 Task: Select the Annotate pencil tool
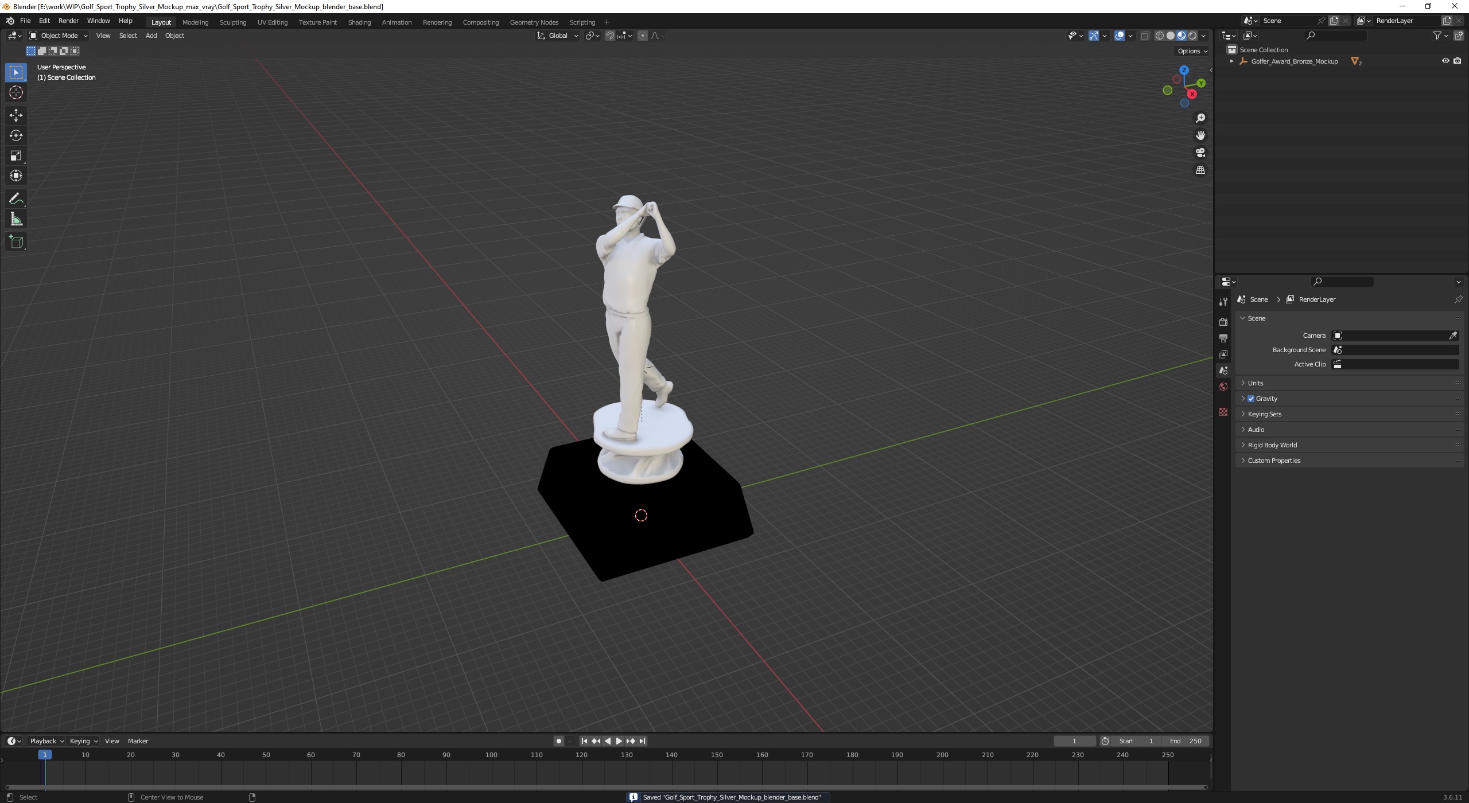click(x=16, y=199)
